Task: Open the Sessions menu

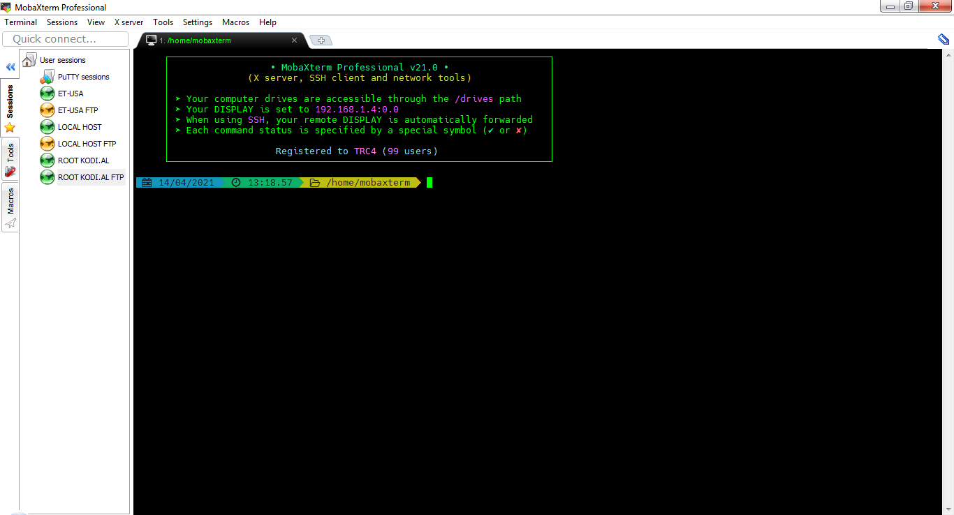Action: [62, 22]
